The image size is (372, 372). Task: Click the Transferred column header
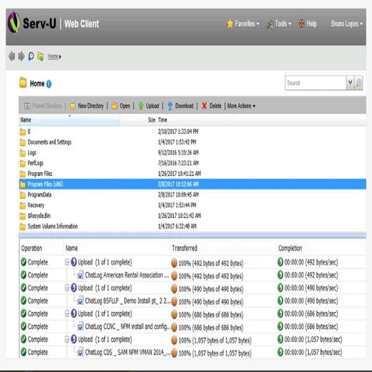(223, 248)
